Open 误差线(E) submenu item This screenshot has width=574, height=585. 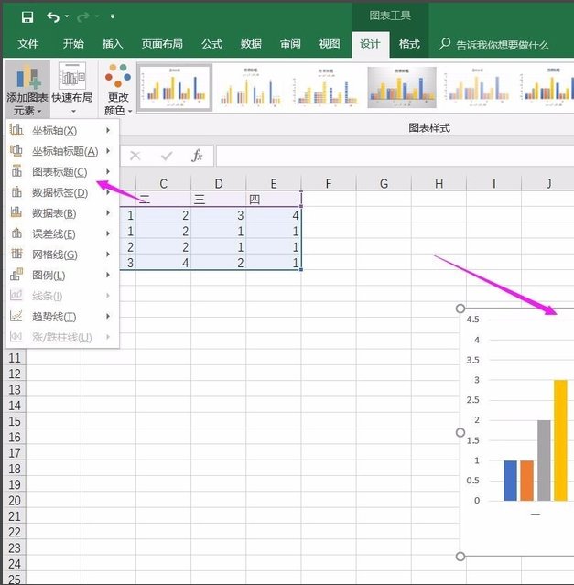click(62, 234)
